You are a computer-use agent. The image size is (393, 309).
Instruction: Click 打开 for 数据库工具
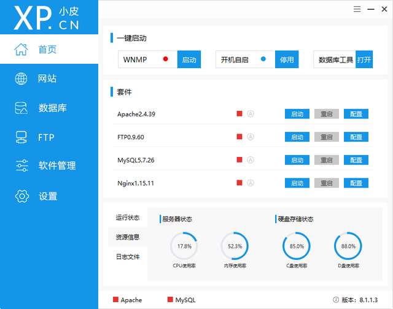(364, 59)
